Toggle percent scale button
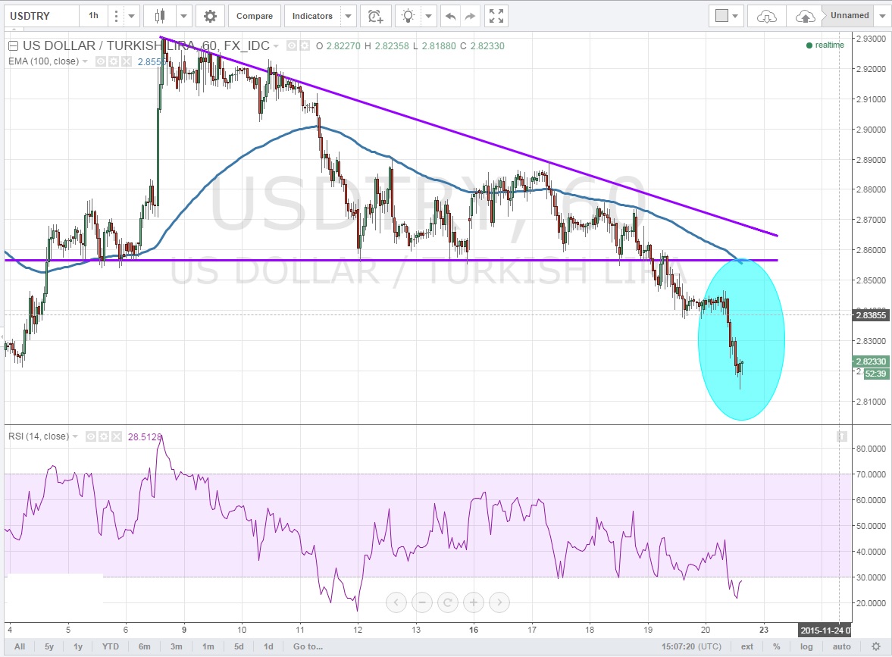 [x=777, y=646]
